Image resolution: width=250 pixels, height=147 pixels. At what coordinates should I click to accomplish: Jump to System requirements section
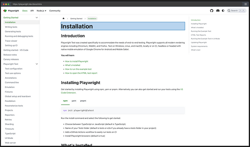[199, 46]
